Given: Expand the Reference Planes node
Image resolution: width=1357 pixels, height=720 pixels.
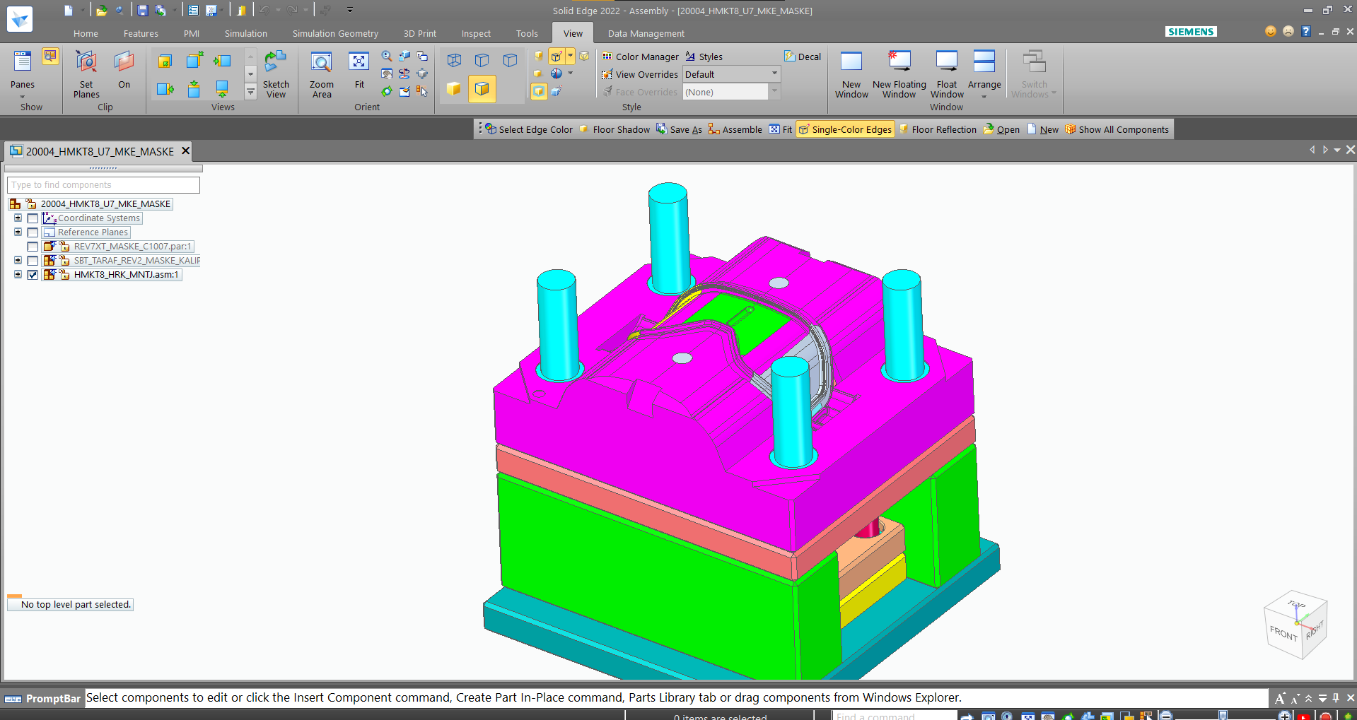Looking at the screenshot, I should [18, 232].
